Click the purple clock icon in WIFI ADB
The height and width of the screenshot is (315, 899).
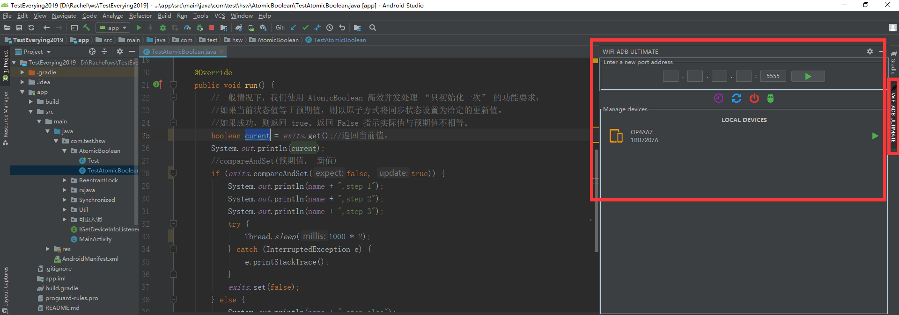(x=719, y=98)
